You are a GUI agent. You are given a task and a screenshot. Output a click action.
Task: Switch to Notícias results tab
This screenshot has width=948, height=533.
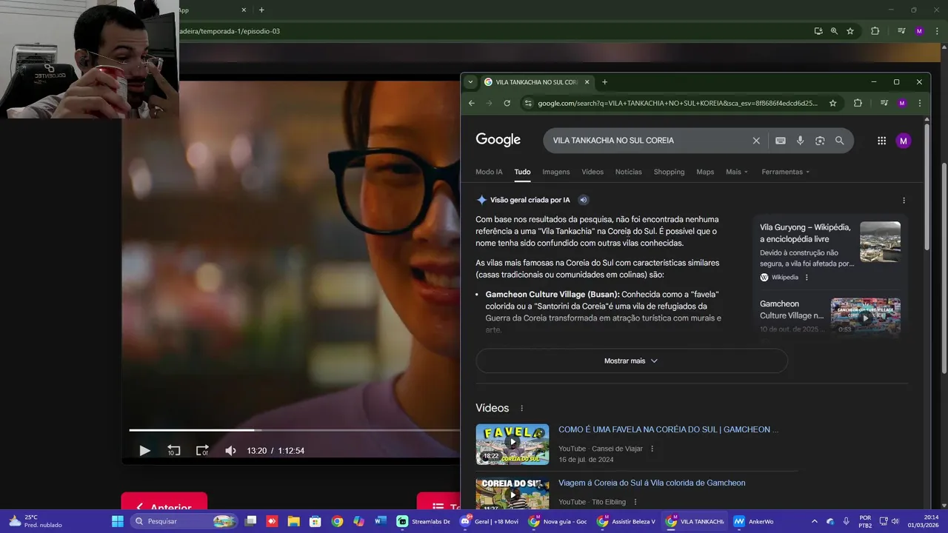click(x=629, y=172)
